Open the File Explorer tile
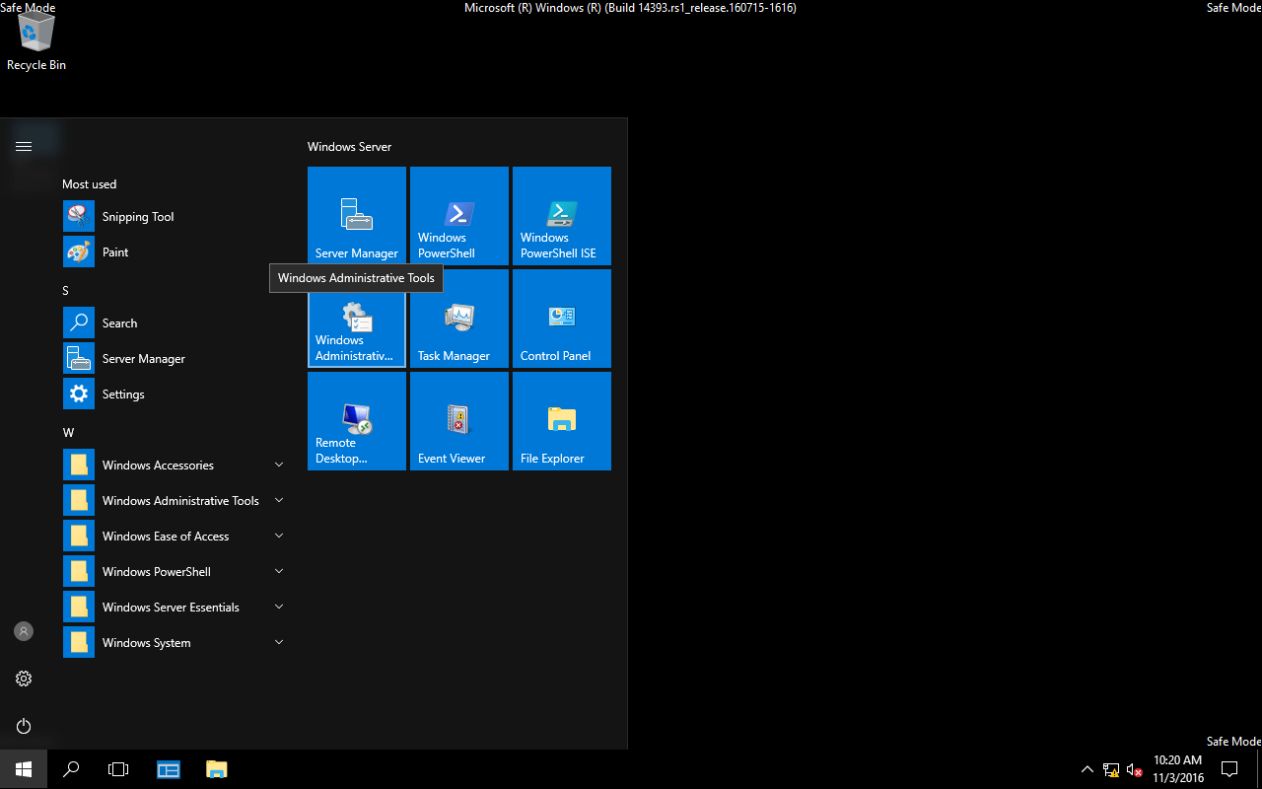This screenshot has width=1262, height=789. [x=562, y=421]
